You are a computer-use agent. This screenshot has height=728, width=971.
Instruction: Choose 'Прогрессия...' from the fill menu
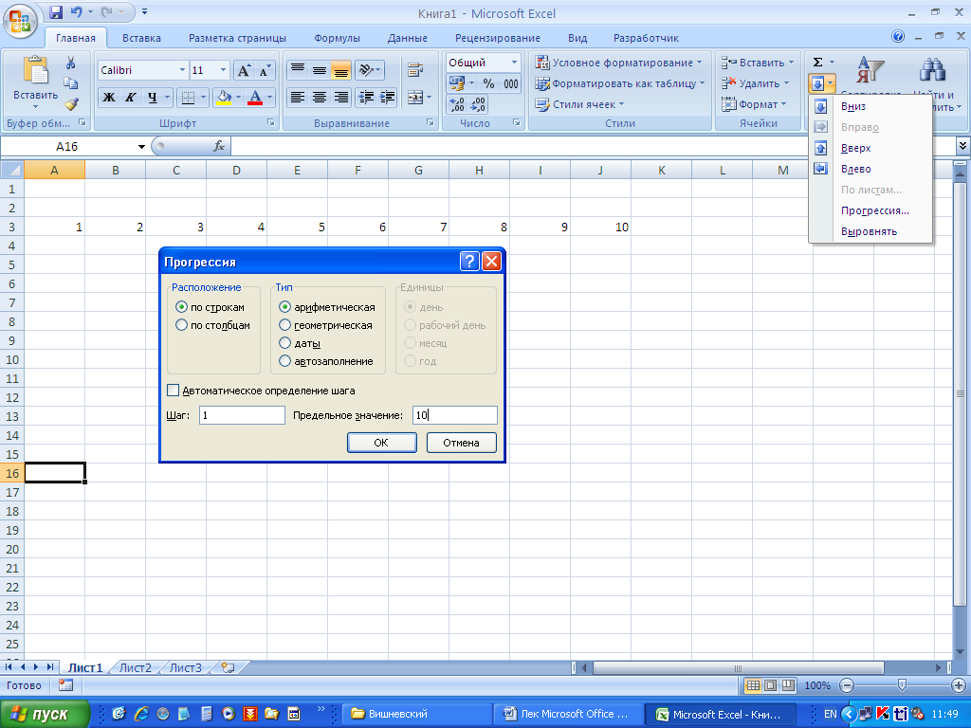point(870,210)
